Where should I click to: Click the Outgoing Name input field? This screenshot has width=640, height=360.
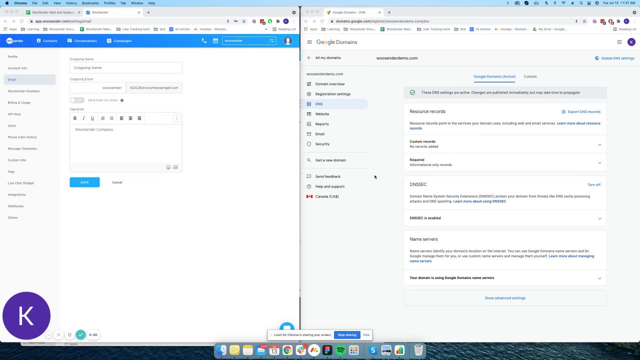click(x=126, y=68)
